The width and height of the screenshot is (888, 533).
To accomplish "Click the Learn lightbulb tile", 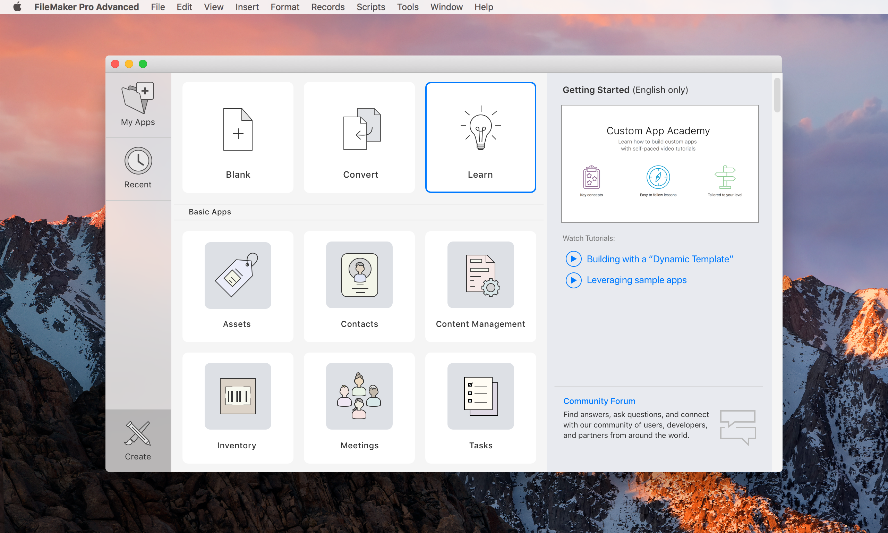I will click(480, 137).
